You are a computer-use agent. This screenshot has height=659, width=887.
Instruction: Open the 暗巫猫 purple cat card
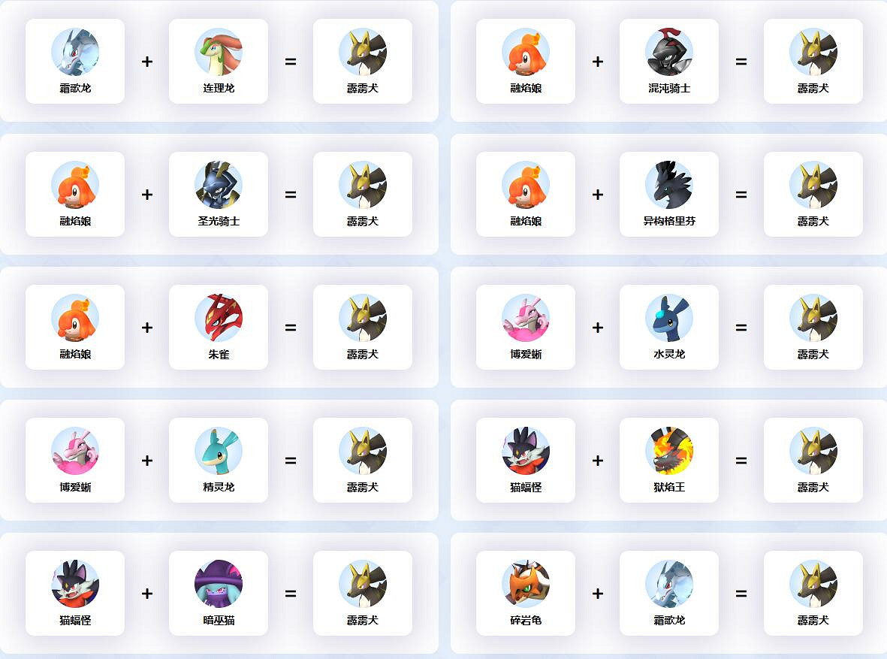point(219,594)
